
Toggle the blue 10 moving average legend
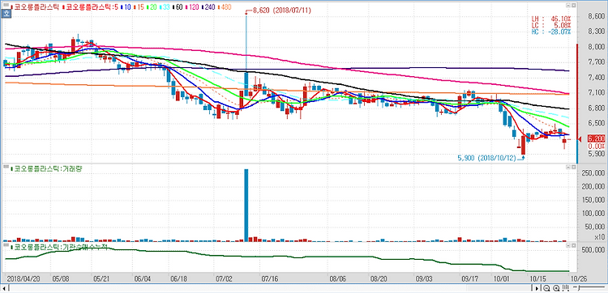pos(126,6)
